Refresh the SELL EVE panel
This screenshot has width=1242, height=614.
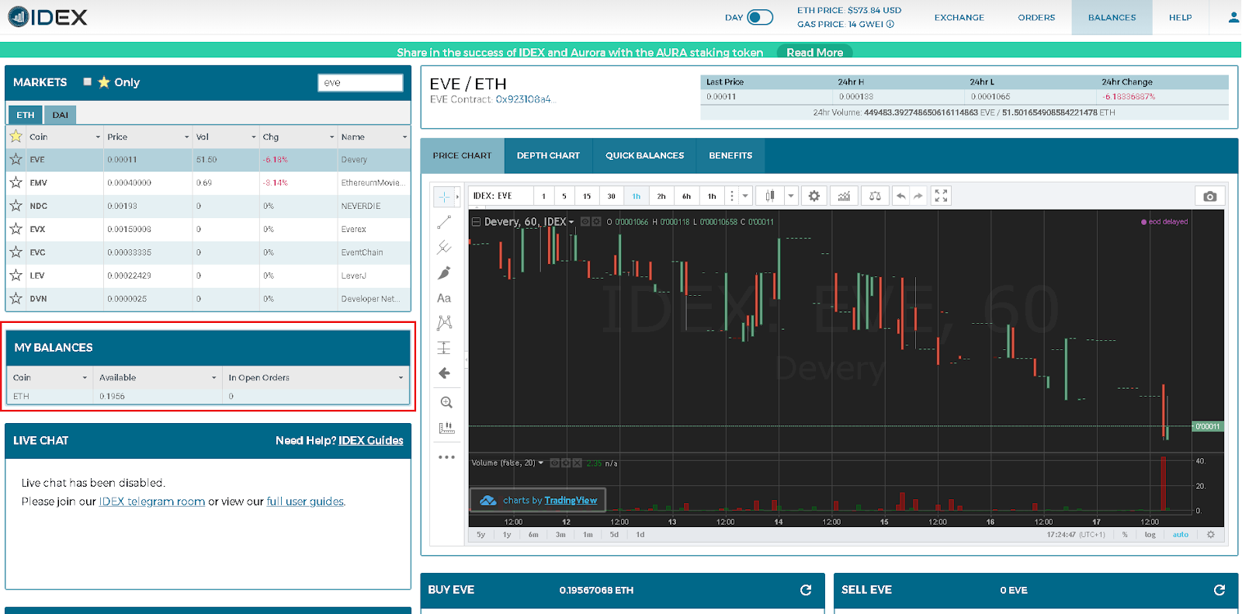coord(1219,590)
